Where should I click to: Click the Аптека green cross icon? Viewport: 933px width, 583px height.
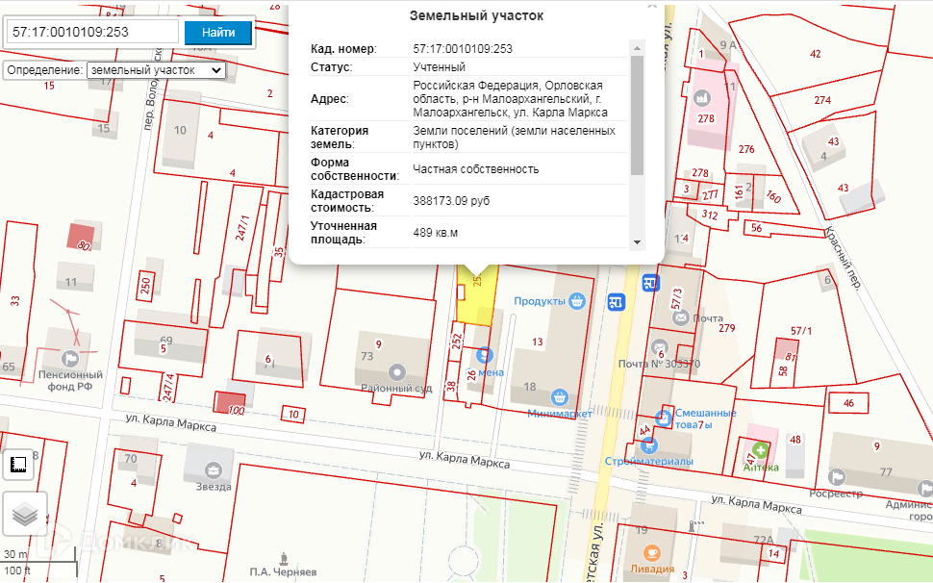tap(759, 450)
